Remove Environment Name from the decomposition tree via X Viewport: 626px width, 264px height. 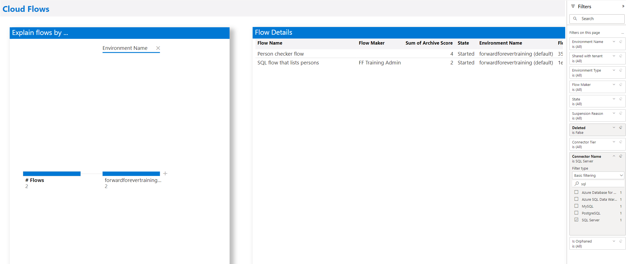coord(158,48)
